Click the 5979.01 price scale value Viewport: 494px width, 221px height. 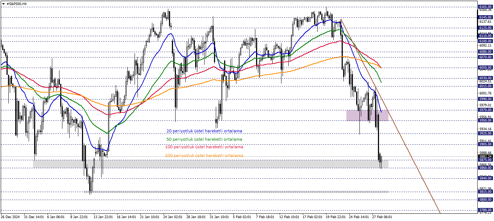click(485, 105)
